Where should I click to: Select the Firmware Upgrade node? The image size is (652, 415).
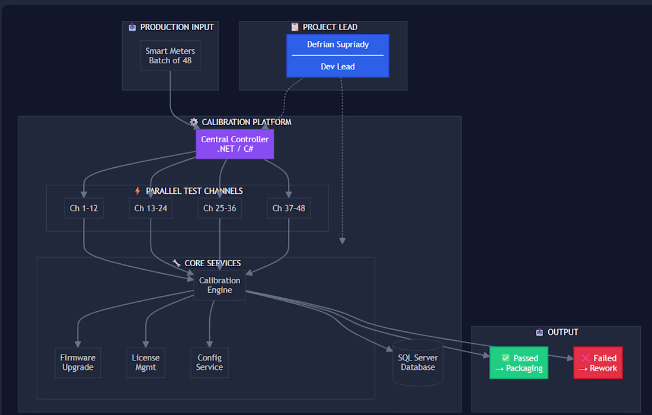click(x=78, y=363)
